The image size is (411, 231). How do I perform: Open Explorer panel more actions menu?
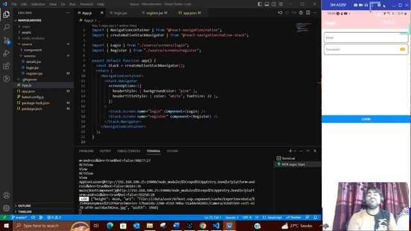68,13
